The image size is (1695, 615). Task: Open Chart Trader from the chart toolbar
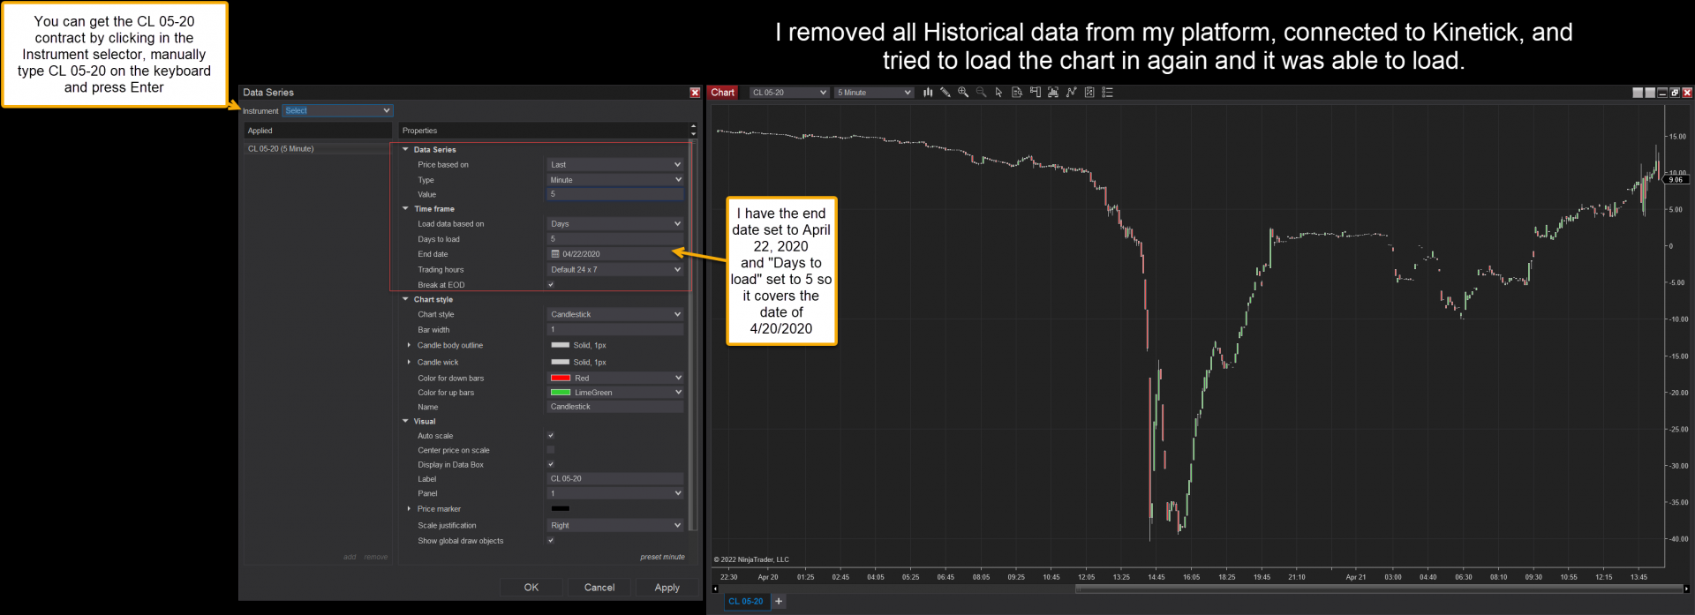pos(1036,92)
